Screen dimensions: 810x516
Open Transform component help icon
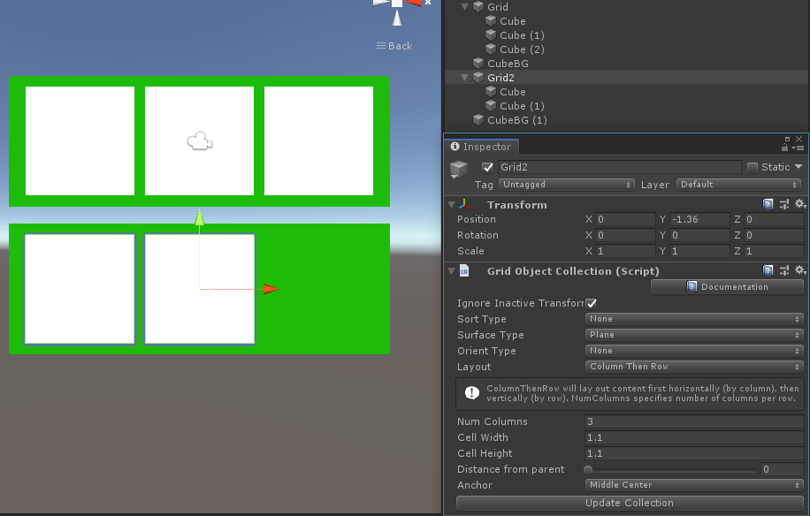(768, 204)
